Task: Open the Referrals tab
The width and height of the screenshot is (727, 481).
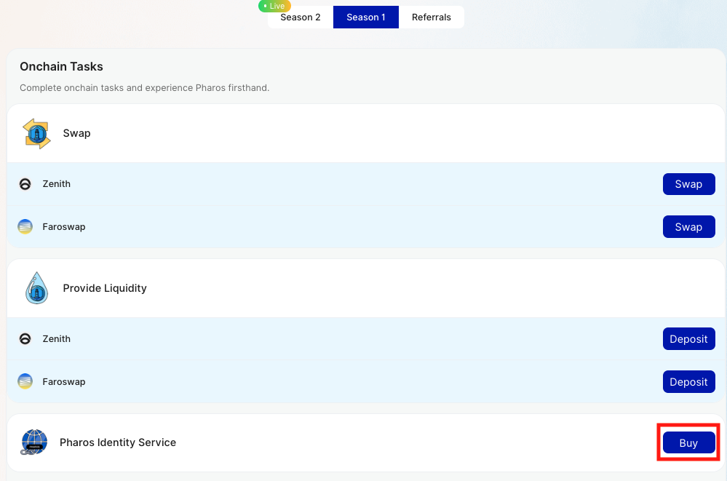Action: tap(431, 17)
